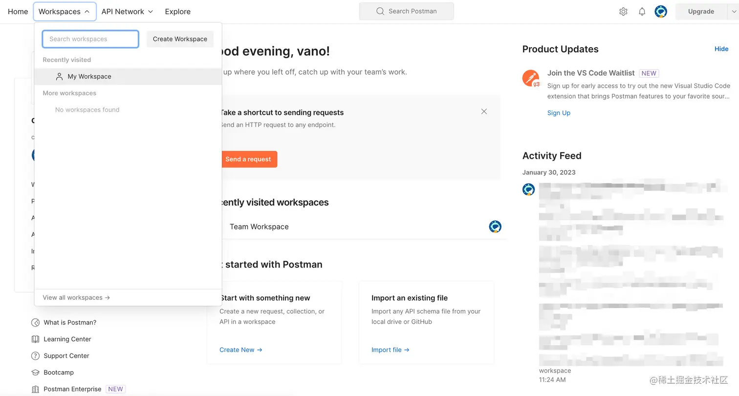The image size is (739, 396).
Task: Open the Upgrade button dropdown arrow
Action: pyautogui.click(x=734, y=12)
